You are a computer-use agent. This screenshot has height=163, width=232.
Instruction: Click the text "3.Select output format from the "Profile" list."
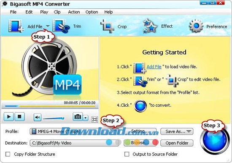pos(158,92)
